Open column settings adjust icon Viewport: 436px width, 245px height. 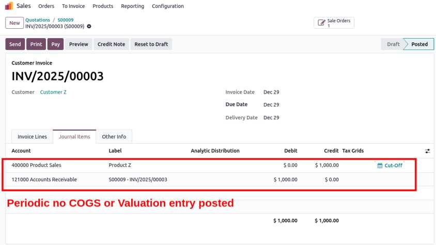point(427,151)
